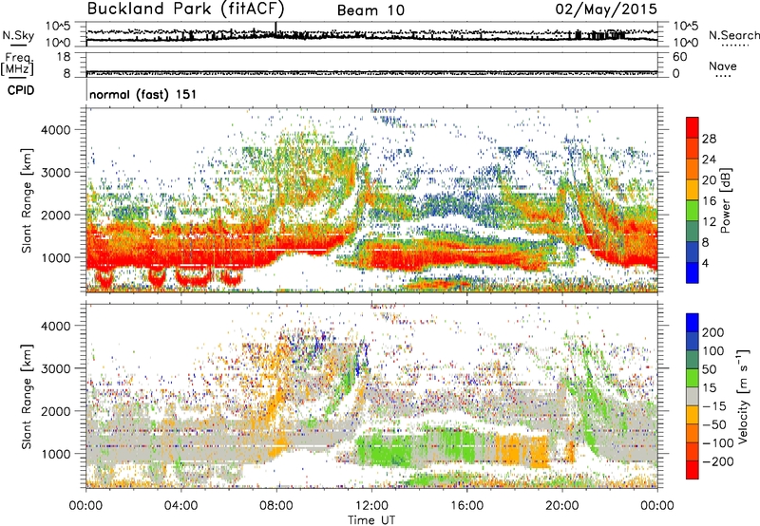Click the 'CPID' label
760x526 pixels.
point(21,90)
